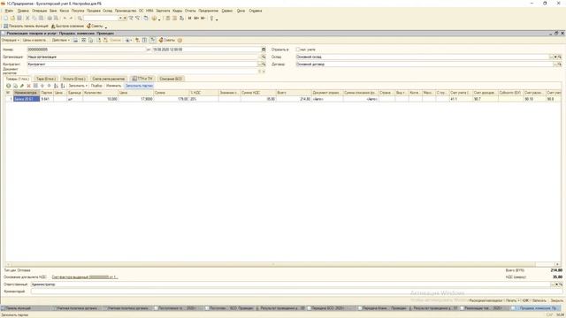Screen dimensions: 566x318
Task: Click the Цены и валюта button
Action: (34, 40)
